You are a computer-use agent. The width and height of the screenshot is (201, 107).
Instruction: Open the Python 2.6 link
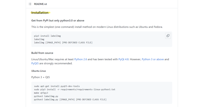coord(80,59)
